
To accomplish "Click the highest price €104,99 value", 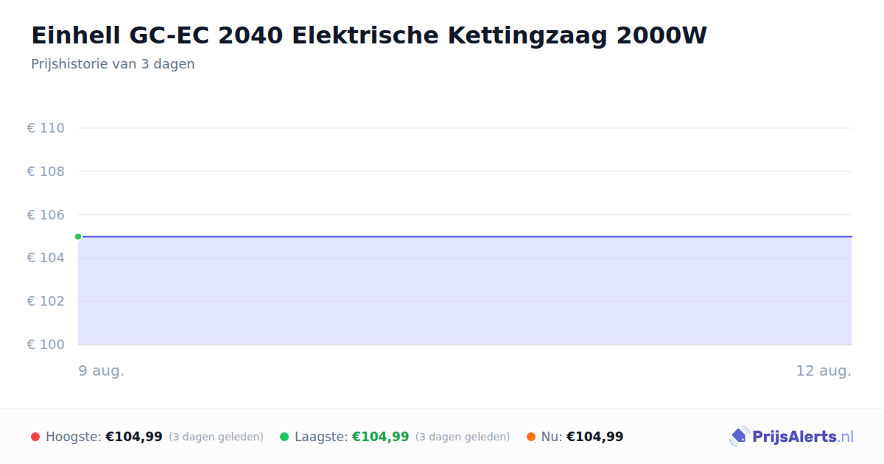I will (x=134, y=437).
